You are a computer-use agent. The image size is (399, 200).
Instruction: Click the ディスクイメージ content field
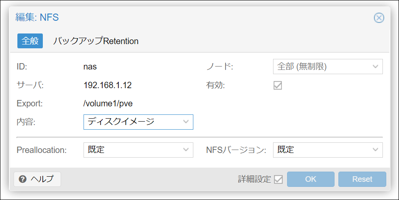point(132,122)
